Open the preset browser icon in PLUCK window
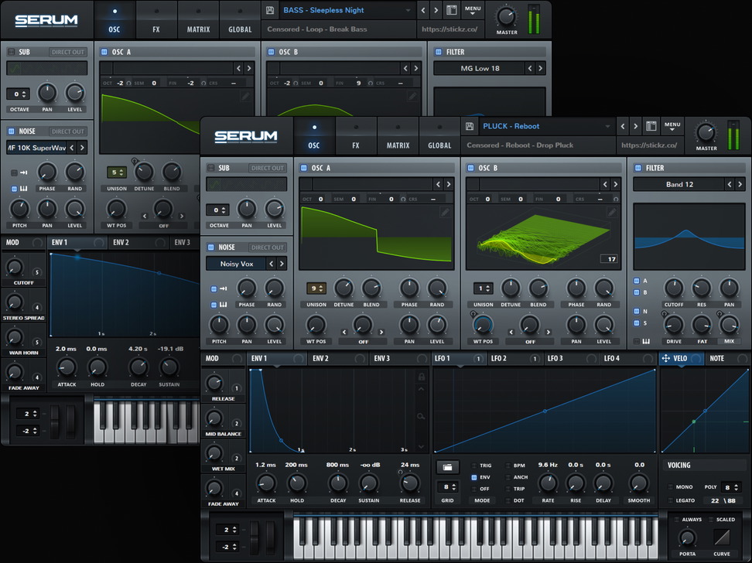This screenshot has width=752, height=563. click(651, 126)
